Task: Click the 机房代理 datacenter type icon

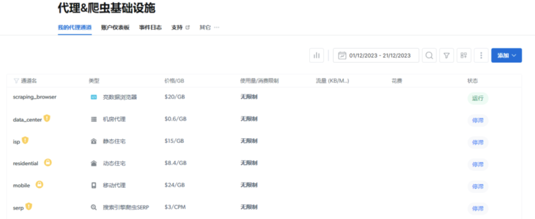Action: pyautogui.click(x=94, y=119)
